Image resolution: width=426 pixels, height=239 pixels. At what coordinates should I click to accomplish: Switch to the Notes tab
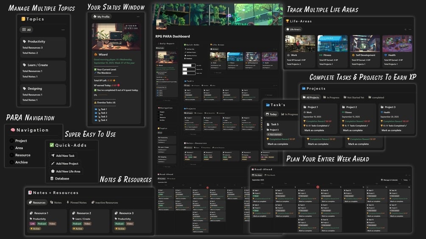pos(56,203)
